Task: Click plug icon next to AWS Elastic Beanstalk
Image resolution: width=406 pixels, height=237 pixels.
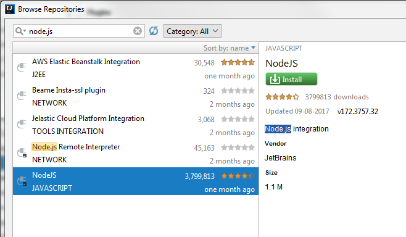Action: click(22, 67)
